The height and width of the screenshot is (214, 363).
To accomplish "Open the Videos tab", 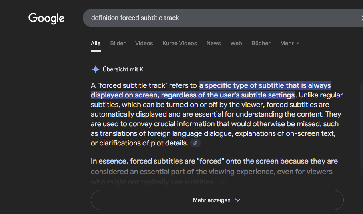I will (144, 43).
